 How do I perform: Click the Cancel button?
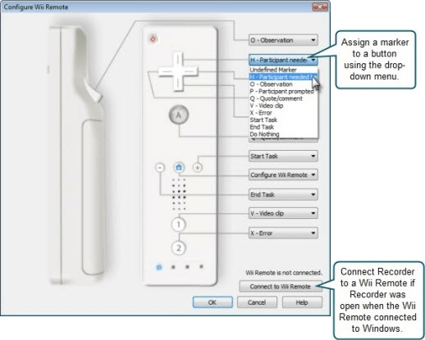point(257,302)
